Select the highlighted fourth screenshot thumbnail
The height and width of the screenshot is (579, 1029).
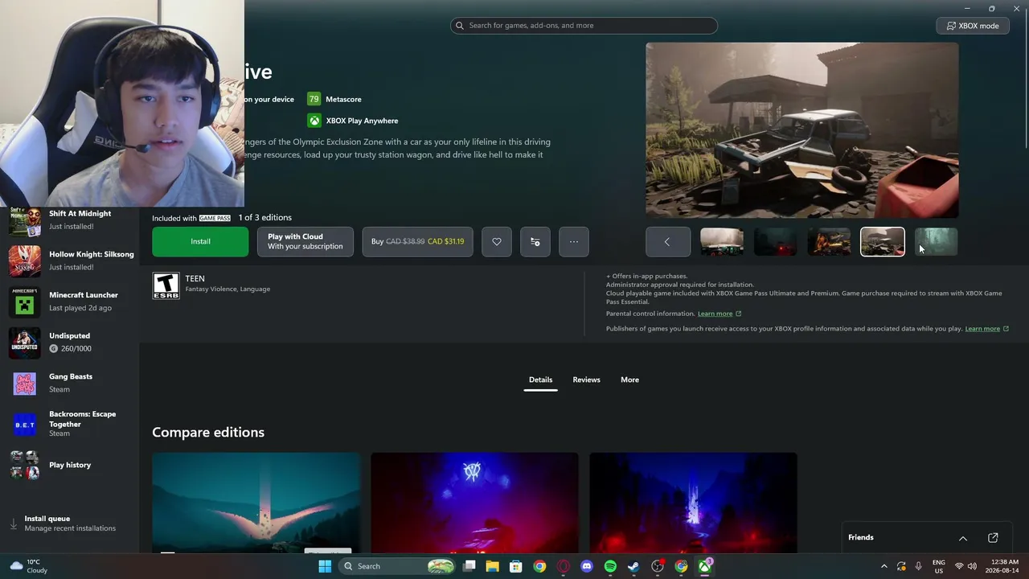(x=883, y=242)
